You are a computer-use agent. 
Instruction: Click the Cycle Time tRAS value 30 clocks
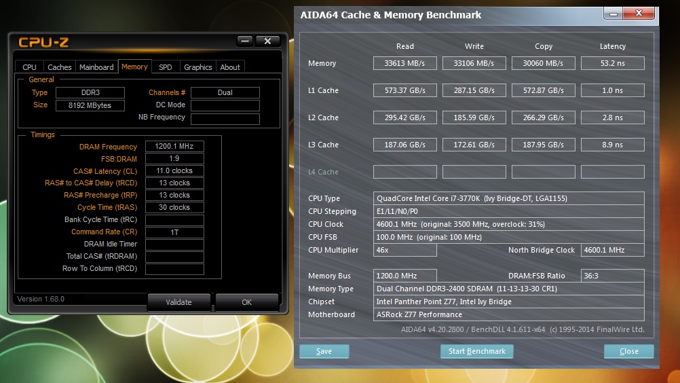pyautogui.click(x=174, y=207)
